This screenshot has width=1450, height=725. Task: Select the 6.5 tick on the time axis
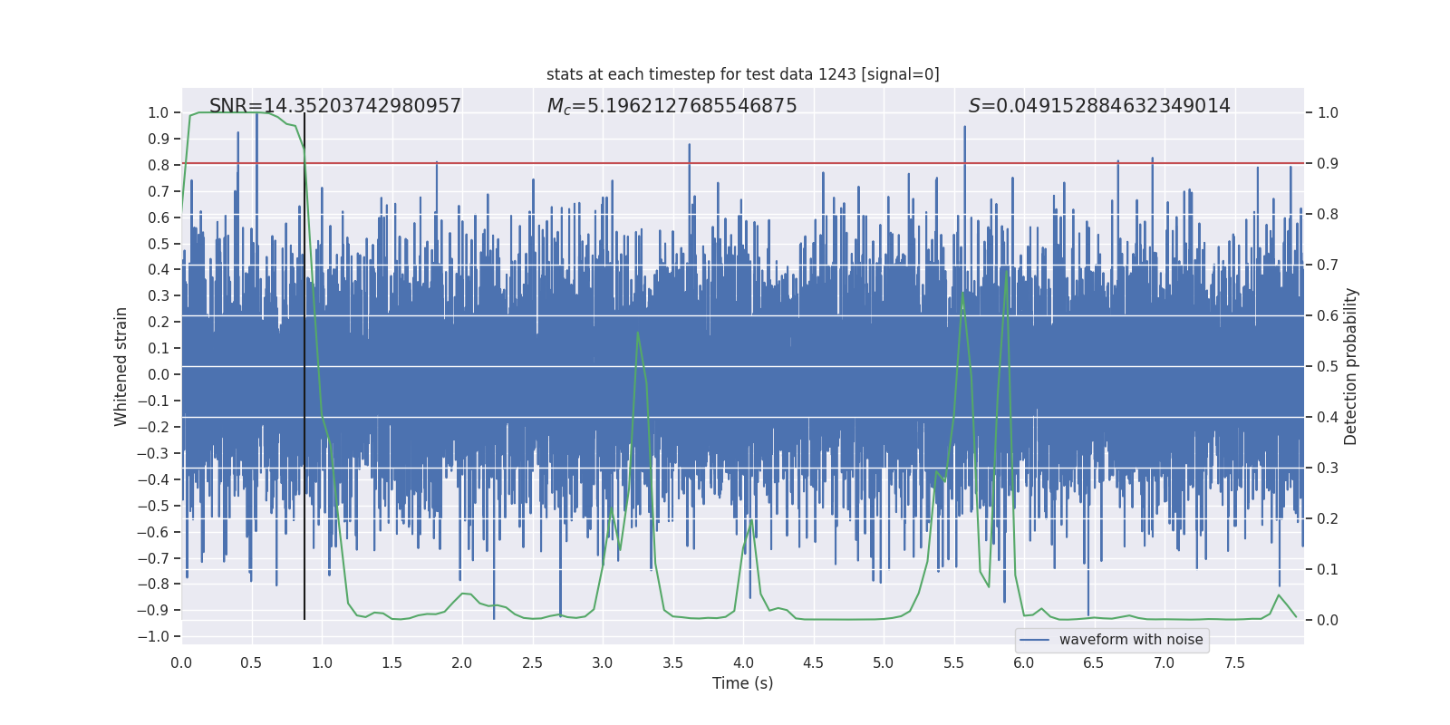(1094, 662)
